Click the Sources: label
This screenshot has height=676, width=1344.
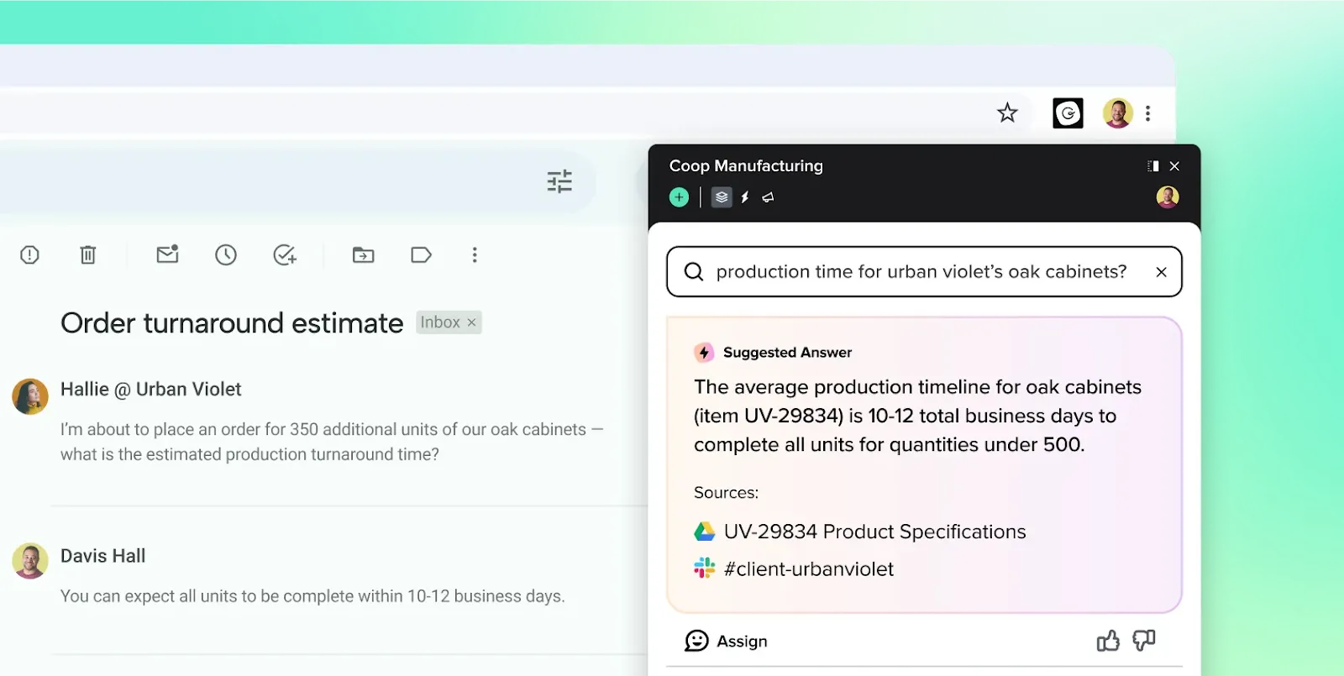pyautogui.click(x=726, y=493)
